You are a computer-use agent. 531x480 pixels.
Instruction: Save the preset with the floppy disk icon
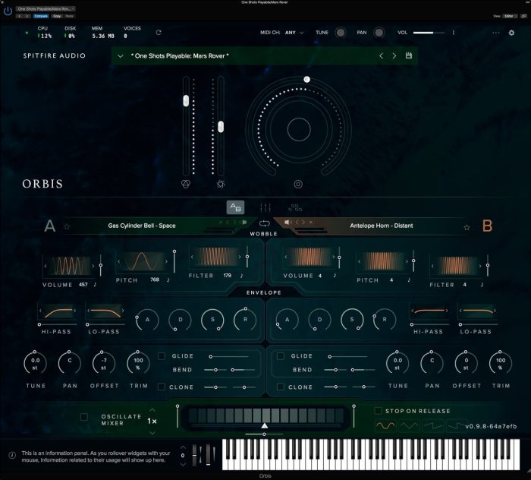click(409, 55)
